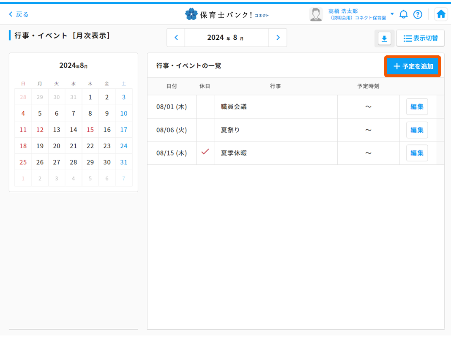The image size is (451, 338).
Task: Edit the 夏祭り event
Action: (417, 130)
